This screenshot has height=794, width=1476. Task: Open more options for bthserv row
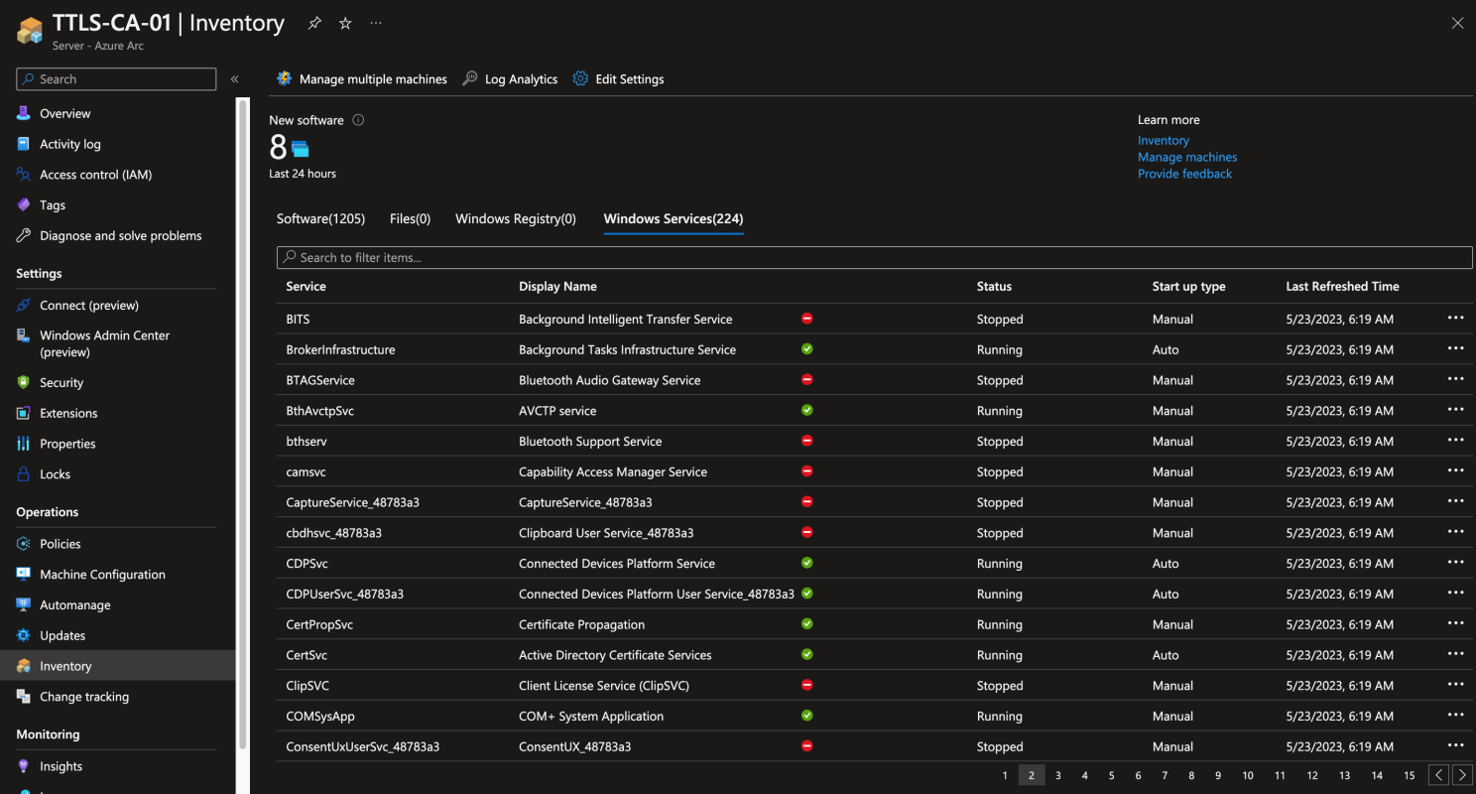click(x=1455, y=441)
